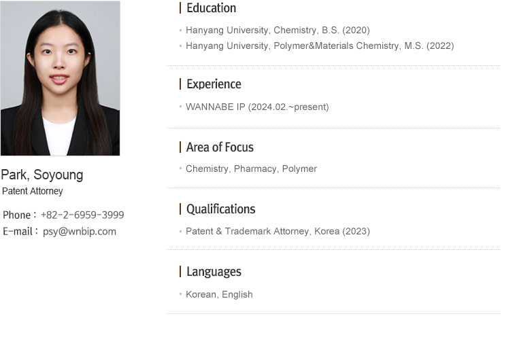Image resolution: width=517 pixels, height=337 pixels.
Task: Click the red bar beside Languages
Action: tap(180, 272)
